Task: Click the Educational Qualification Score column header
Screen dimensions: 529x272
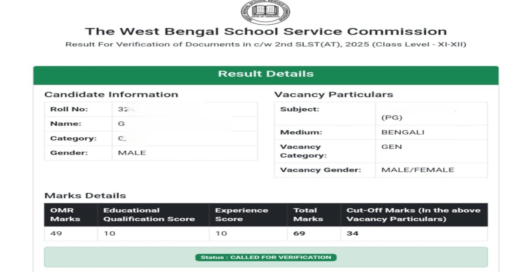Action: (x=149, y=215)
